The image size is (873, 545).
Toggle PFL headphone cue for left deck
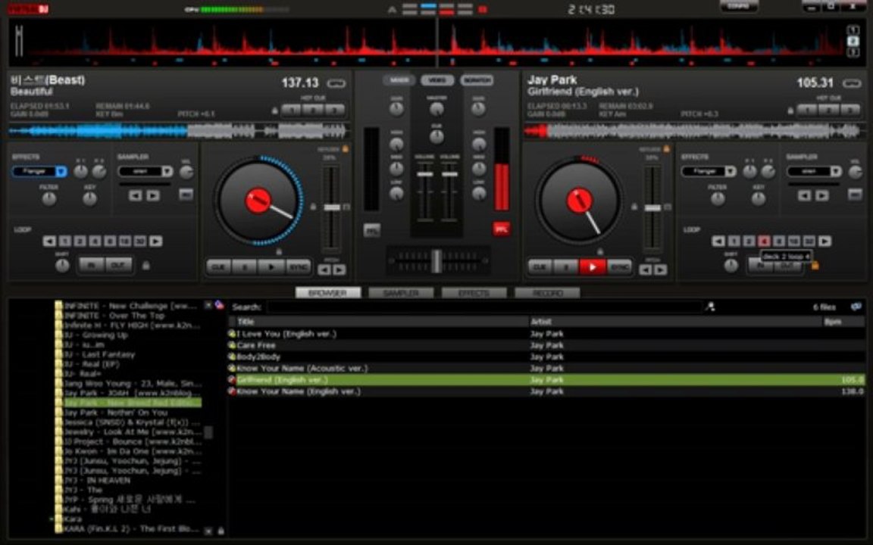(371, 229)
